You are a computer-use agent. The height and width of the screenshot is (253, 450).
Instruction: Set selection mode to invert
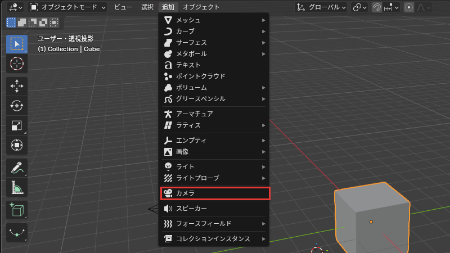point(43,22)
